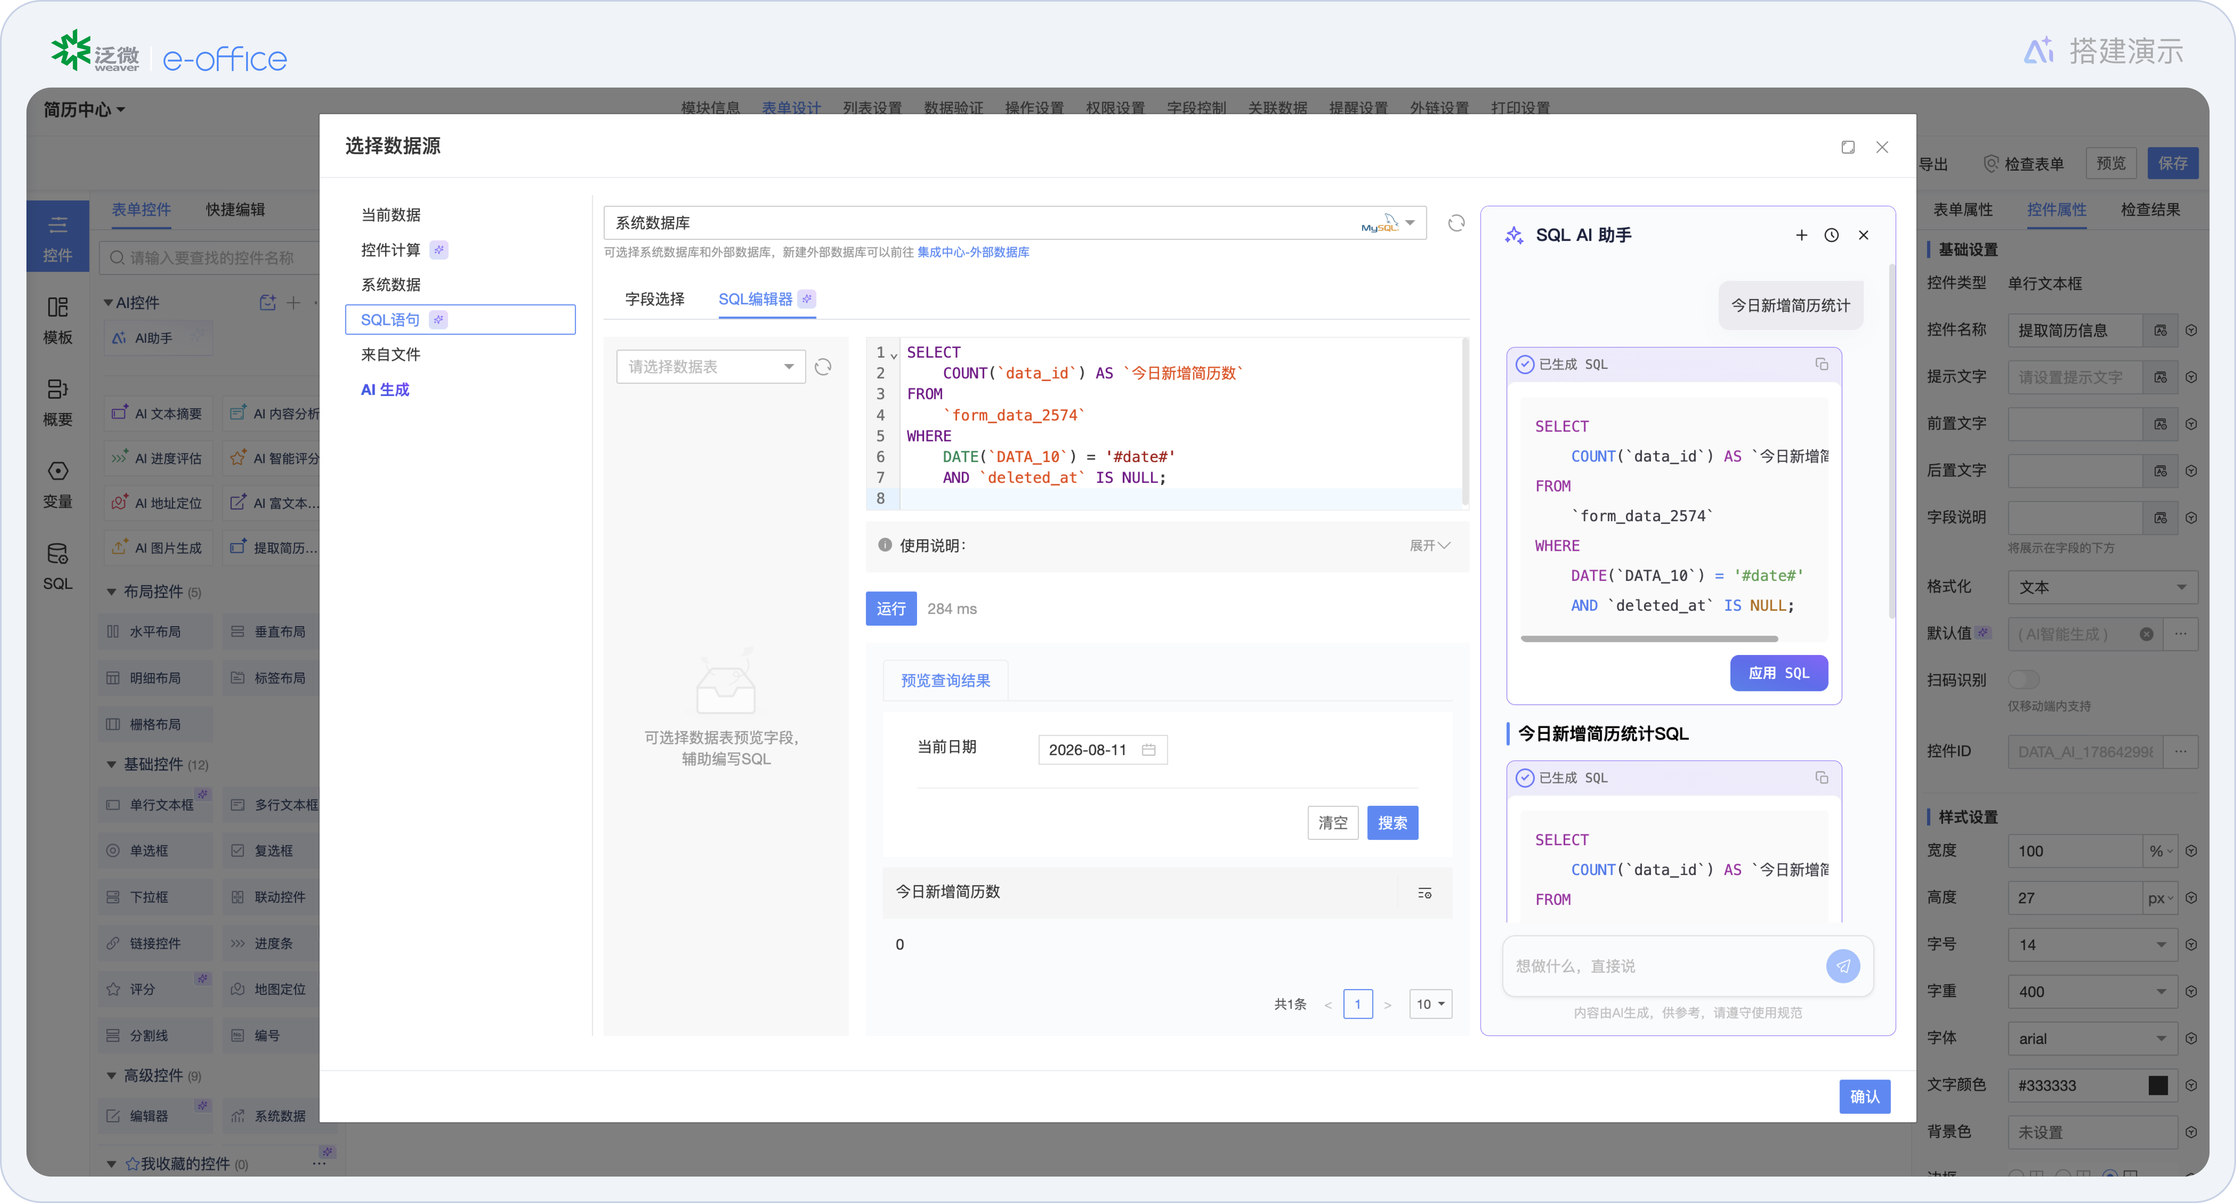Copy the second generated SQL block
2236x1203 pixels.
pyautogui.click(x=1821, y=778)
